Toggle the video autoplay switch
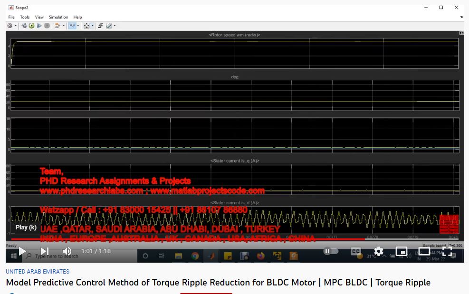Screen dimensions: 469x294 (x=328, y=251)
